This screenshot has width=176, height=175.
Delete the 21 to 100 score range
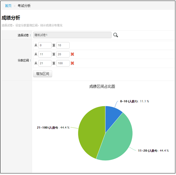72,63
